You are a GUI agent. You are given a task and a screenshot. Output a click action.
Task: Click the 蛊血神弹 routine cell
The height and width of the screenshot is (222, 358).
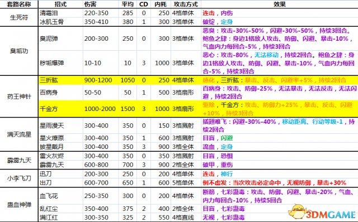19,205
